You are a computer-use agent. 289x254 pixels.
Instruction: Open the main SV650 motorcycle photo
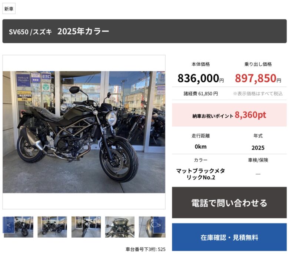click(84, 132)
